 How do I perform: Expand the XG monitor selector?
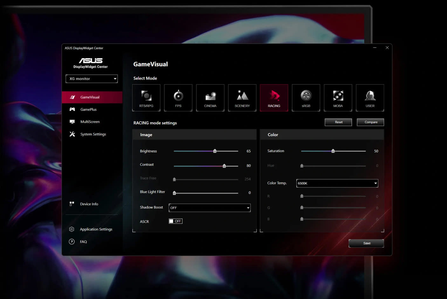[92, 79]
